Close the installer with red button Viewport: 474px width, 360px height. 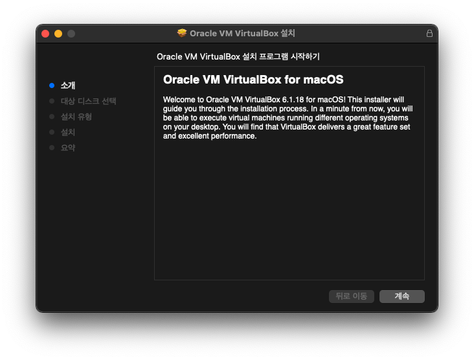(45, 34)
